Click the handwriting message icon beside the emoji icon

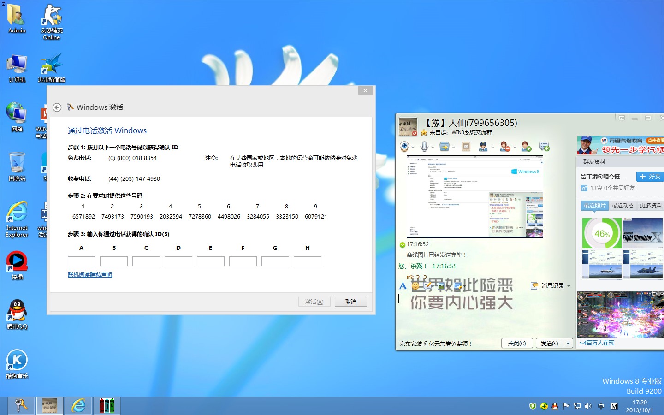tap(427, 286)
